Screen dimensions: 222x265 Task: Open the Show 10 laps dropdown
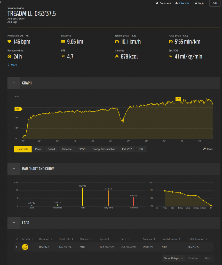coord(173,258)
